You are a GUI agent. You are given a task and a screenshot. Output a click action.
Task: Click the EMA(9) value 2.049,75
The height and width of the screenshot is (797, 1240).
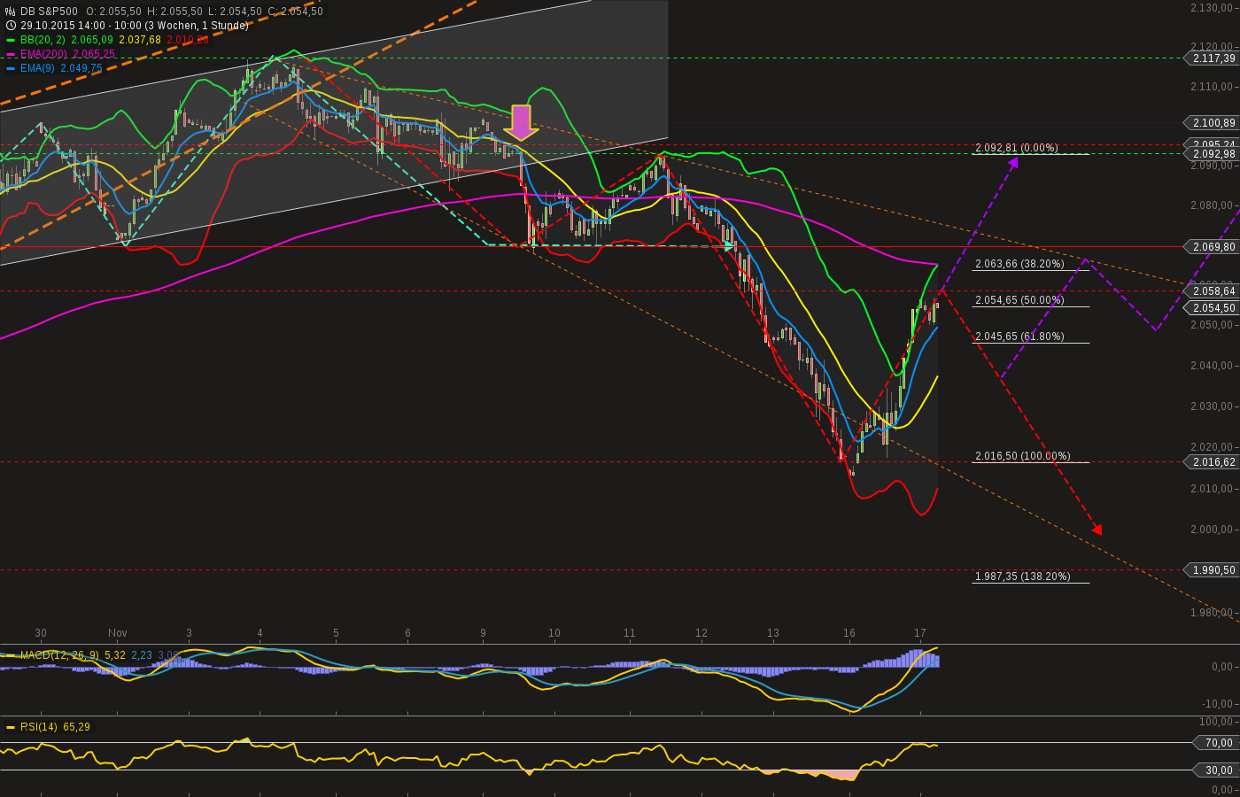click(x=81, y=68)
